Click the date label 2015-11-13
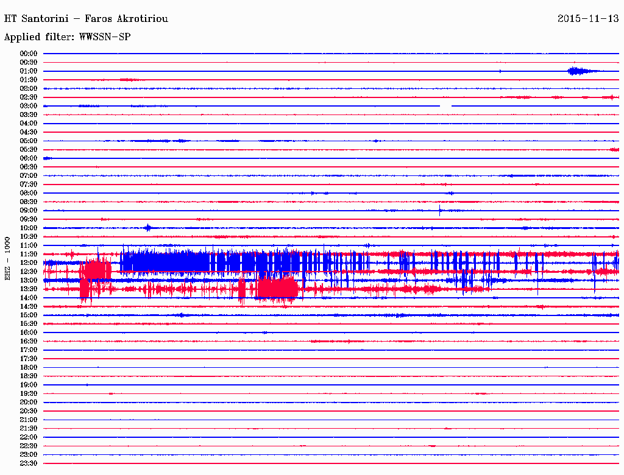This screenshot has width=624, height=475. [588, 18]
